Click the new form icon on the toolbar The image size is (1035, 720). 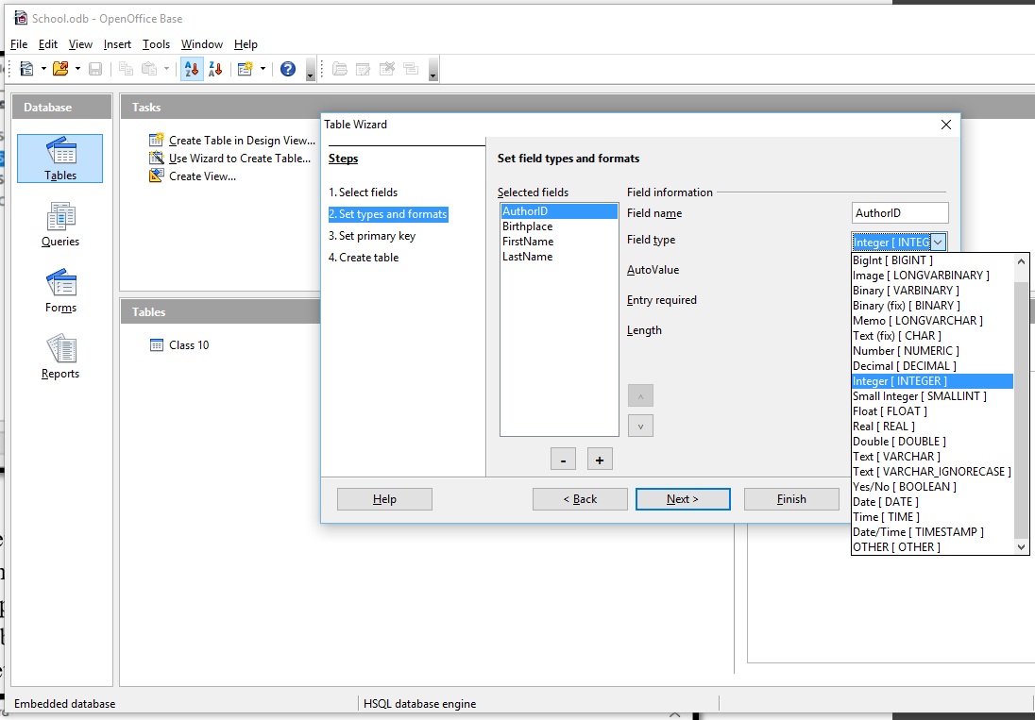click(244, 69)
